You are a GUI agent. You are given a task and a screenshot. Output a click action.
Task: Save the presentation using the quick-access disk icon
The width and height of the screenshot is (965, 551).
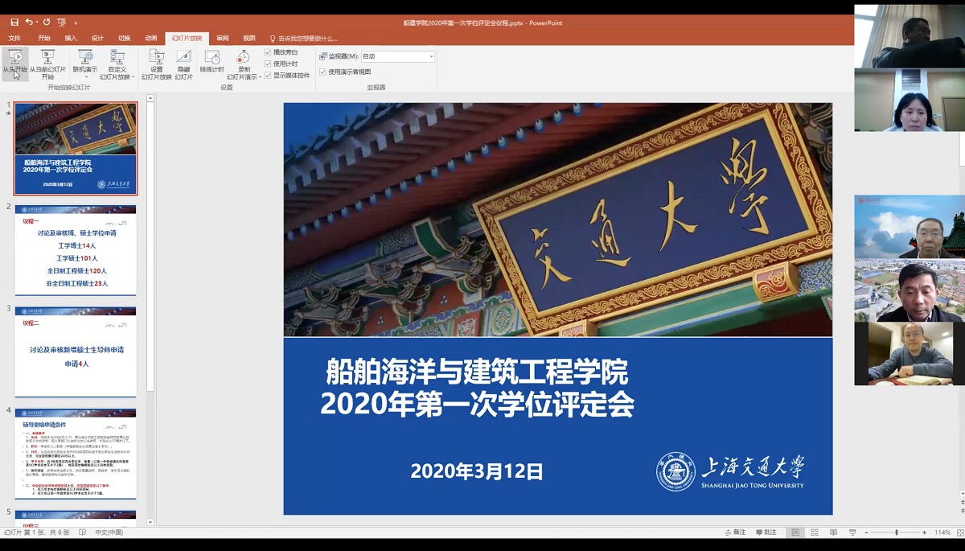pyautogui.click(x=14, y=23)
